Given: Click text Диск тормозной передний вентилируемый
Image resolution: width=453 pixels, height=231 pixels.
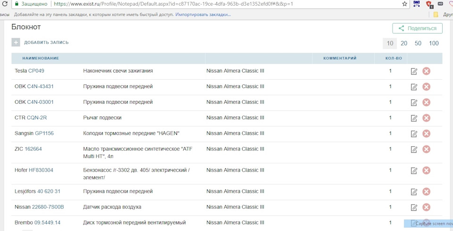Looking at the screenshot, I should 134,223.
